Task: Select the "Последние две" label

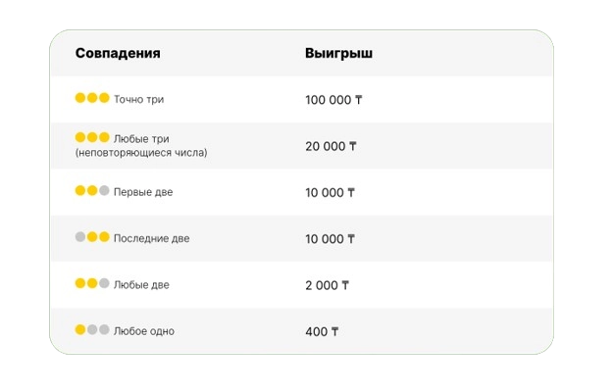Action: click(152, 238)
